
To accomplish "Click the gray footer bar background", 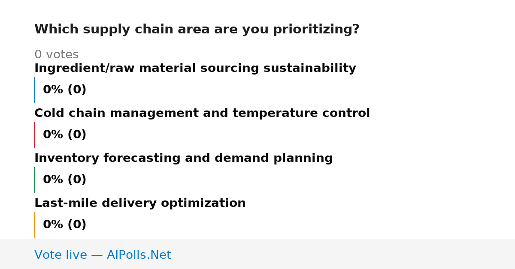I will [x=343, y=254].
